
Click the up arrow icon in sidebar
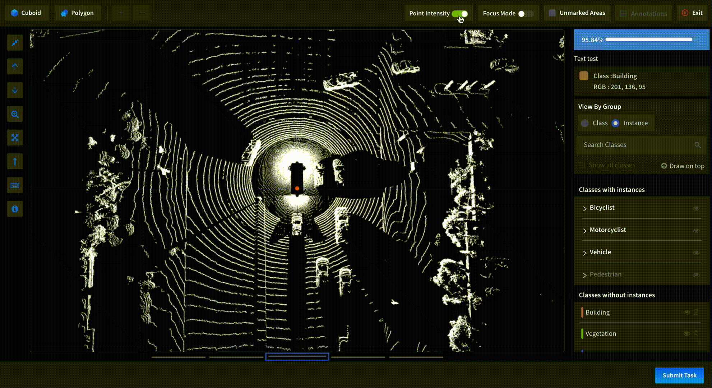pyautogui.click(x=15, y=66)
